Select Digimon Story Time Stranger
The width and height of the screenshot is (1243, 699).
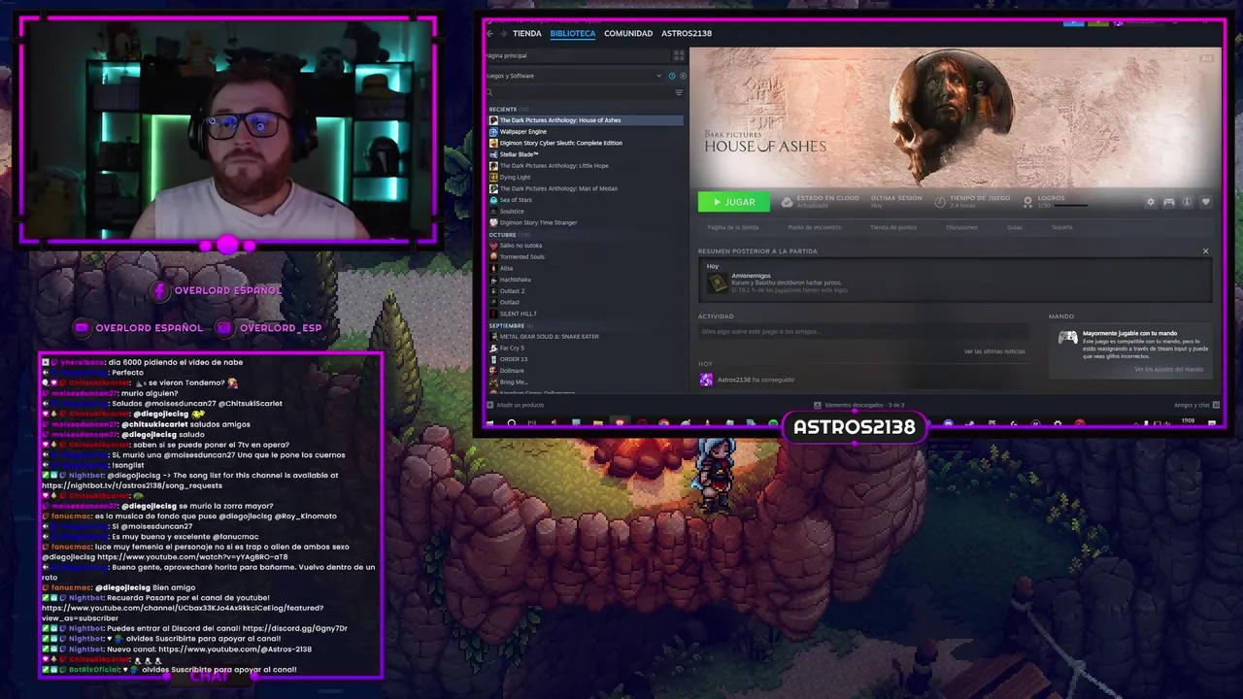coord(586,222)
